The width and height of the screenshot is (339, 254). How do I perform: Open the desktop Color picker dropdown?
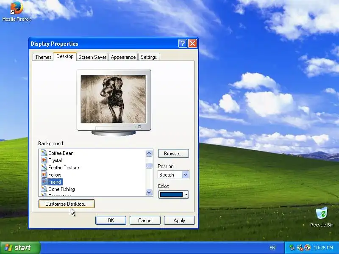tap(186, 195)
